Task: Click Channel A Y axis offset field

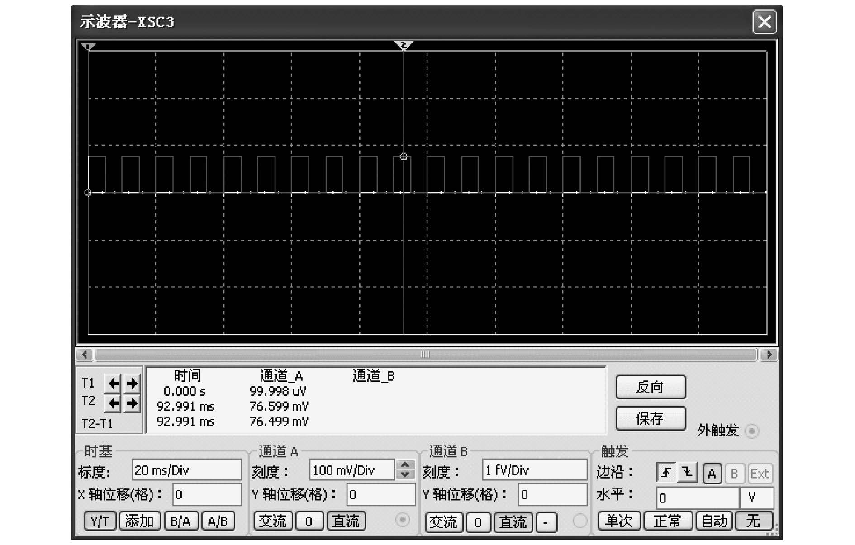Action: tap(381, 494)
